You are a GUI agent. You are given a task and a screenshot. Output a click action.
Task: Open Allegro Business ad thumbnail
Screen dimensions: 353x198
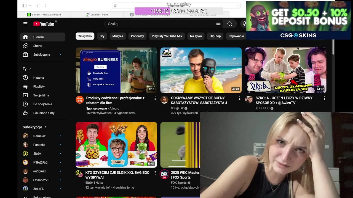pyautogui.click(x=116, y=70)
